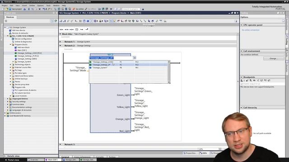Select the Devices tab in the project tree
This screenshot has height=162, width=289.
[10, 17]
